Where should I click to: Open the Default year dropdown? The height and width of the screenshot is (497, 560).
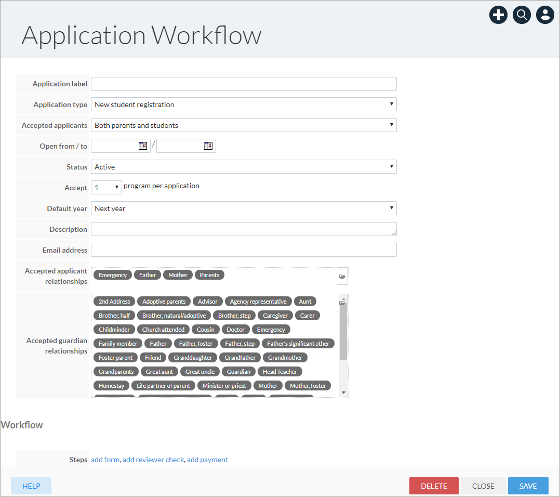(244, 208)
